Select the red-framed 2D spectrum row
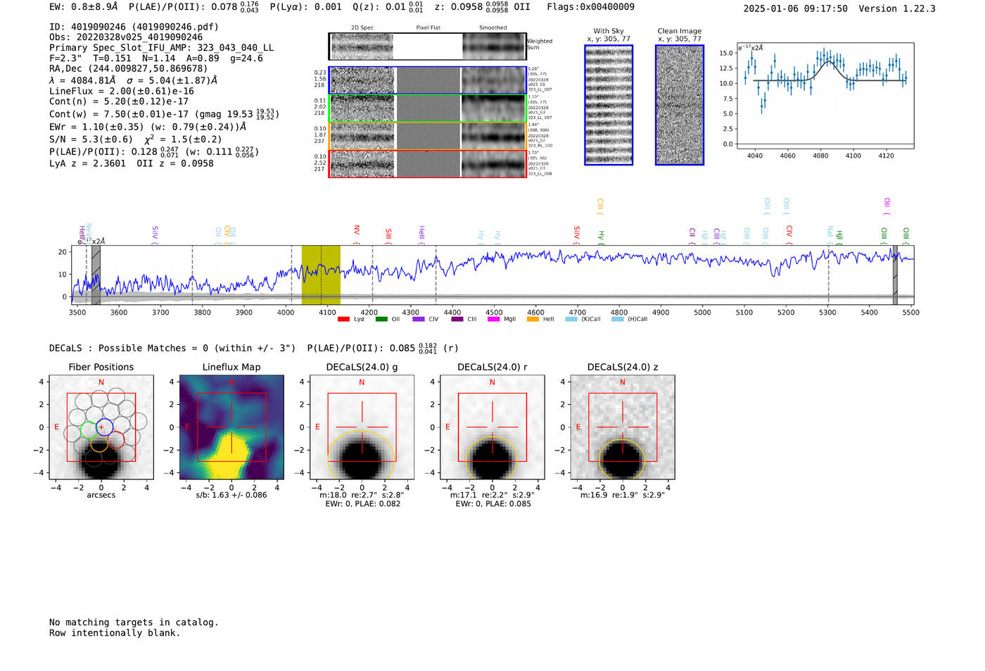985x671 pixels. (428, 163)
